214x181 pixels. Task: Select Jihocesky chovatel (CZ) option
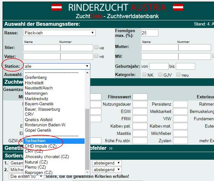[x=54, y=157]
